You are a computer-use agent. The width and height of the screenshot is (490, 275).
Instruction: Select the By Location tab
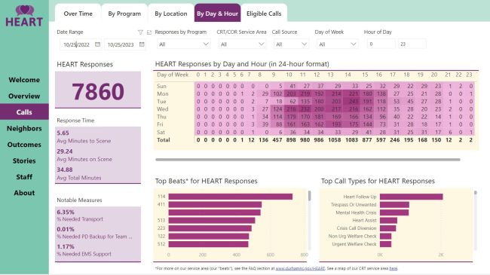point(171,14)
